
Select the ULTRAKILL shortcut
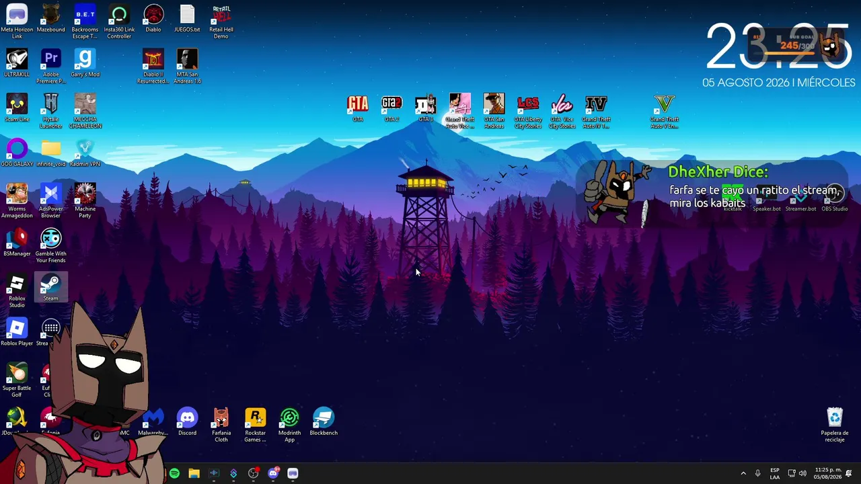pos(17,63)
